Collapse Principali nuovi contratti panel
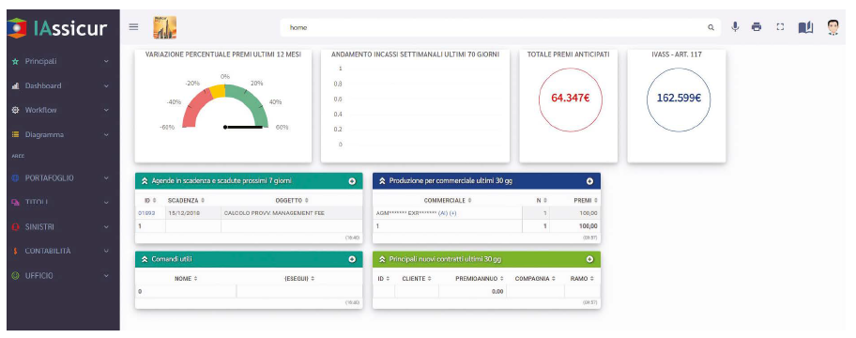Screen dimensions: 856x338 pos(382,259)
